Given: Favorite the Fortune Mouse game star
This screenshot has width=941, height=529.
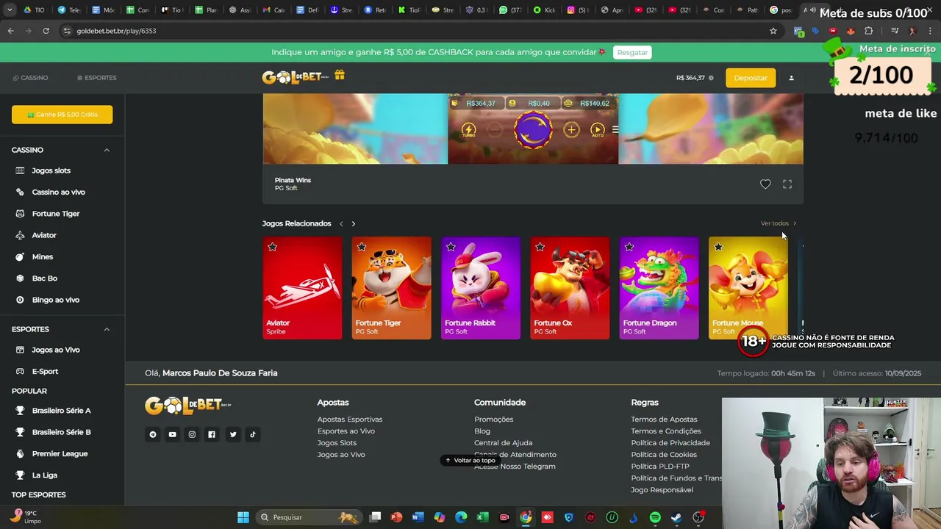Looking at the screenshot, I should pyautogui.click(x=718, y=247).
